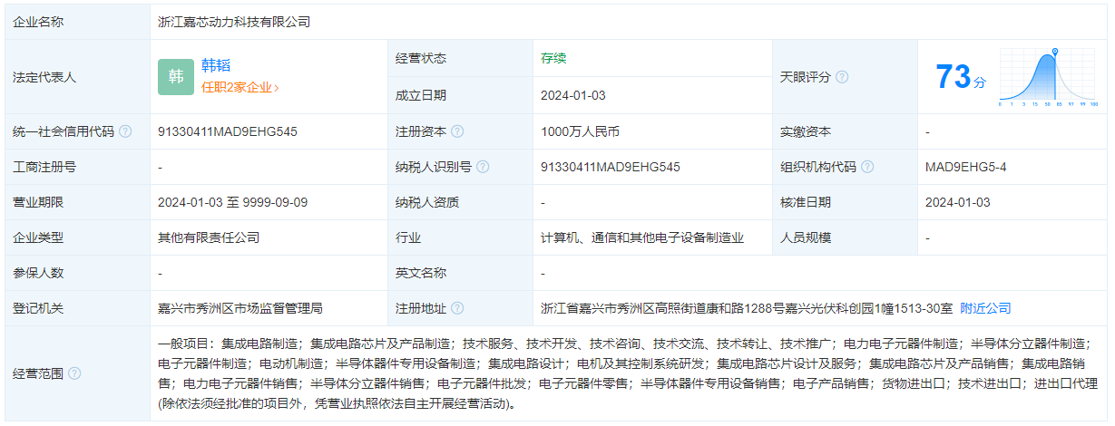Click the 英文名称 label

click(x=421, y=273)
